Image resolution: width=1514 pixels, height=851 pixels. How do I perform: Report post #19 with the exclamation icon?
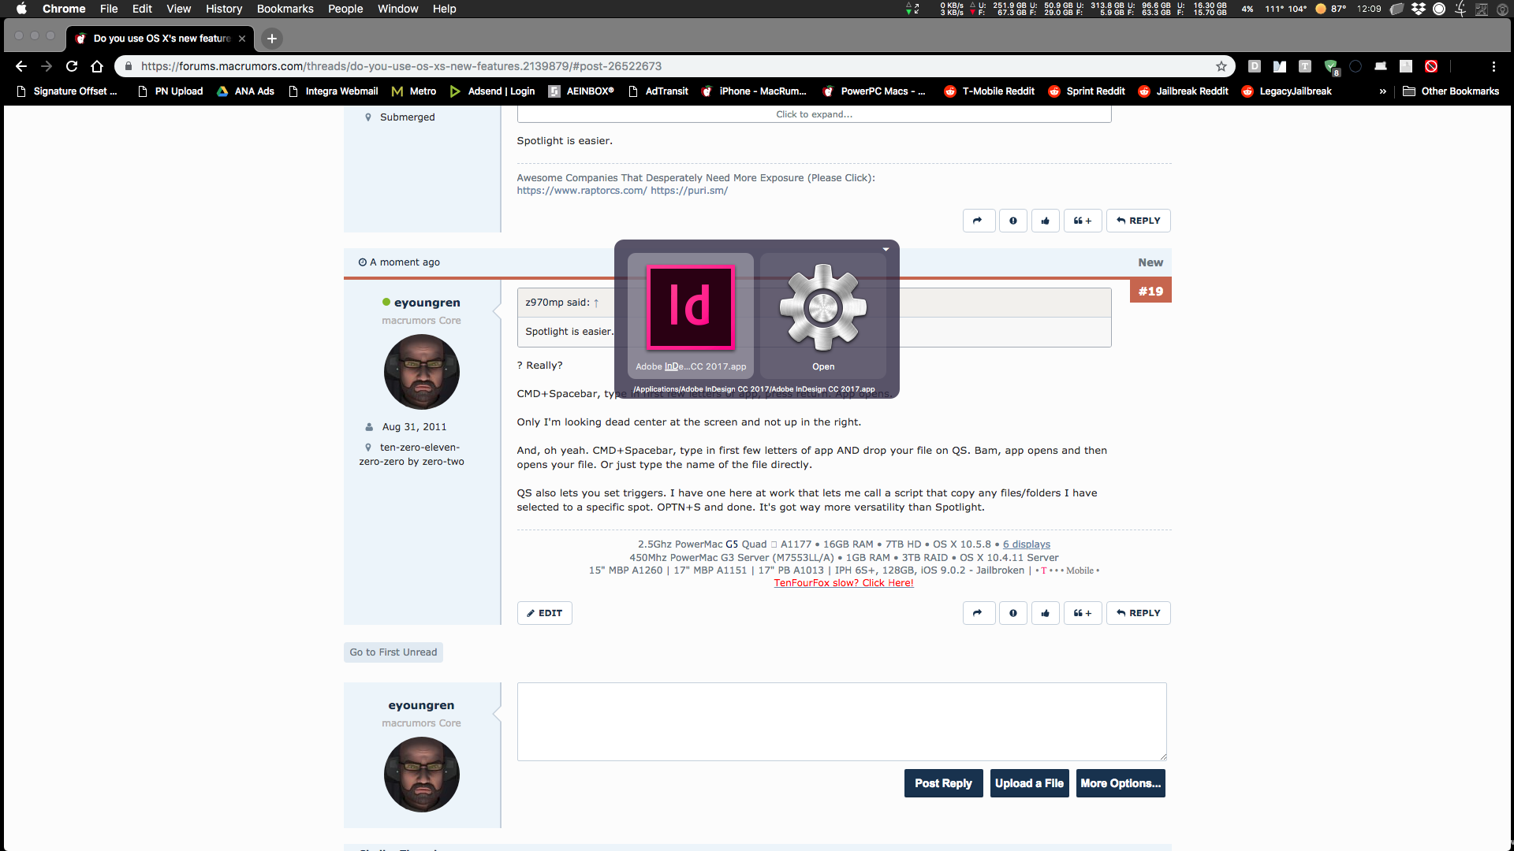[x=1013, y=613]
